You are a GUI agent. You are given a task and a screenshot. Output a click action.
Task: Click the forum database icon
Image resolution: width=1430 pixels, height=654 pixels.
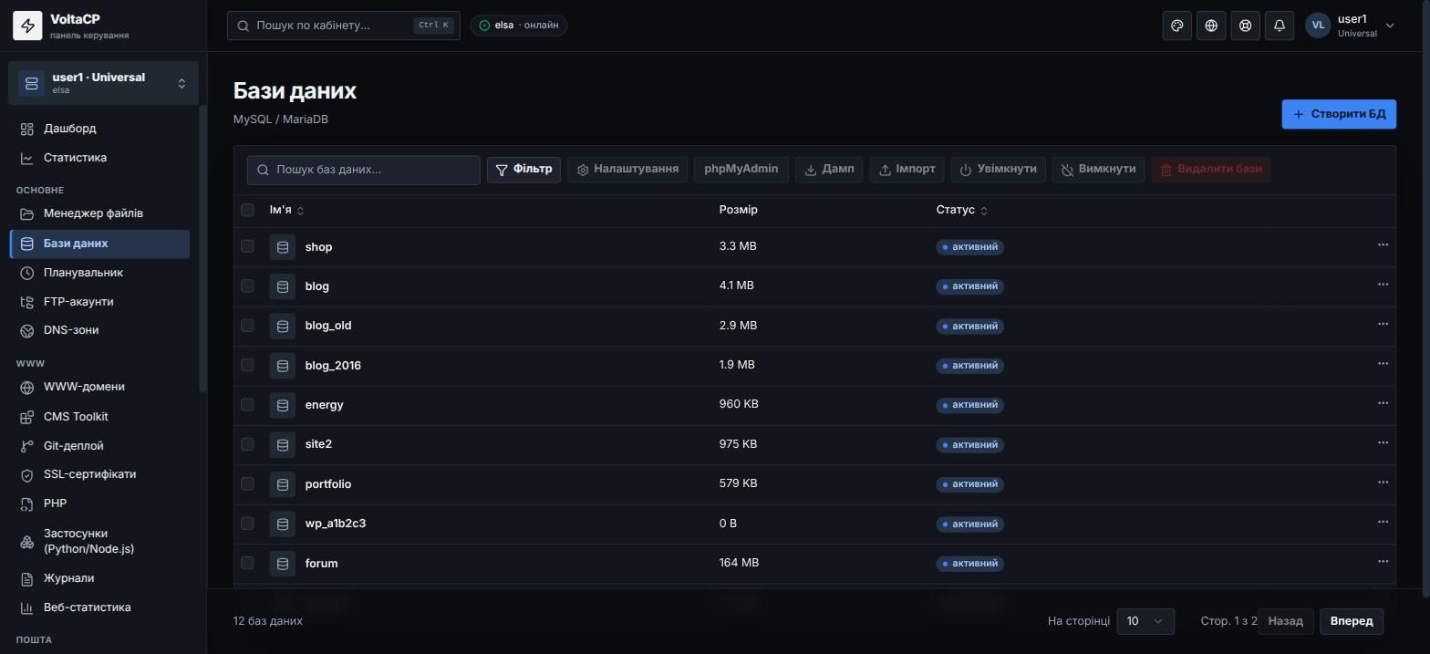283,564
